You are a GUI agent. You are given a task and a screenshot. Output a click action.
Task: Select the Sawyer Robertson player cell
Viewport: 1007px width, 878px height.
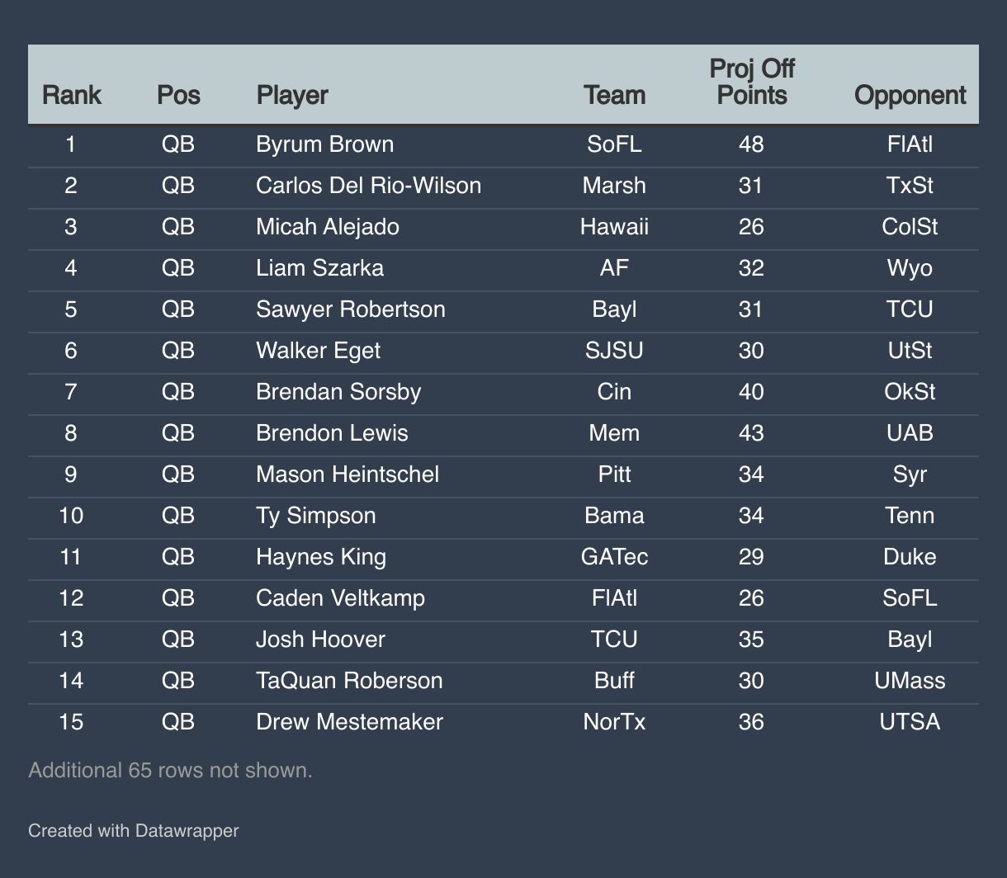350,309
